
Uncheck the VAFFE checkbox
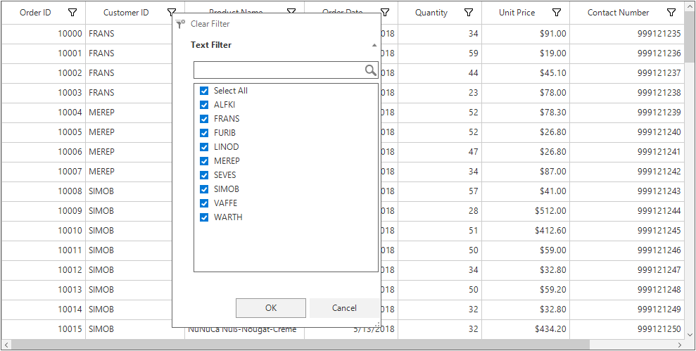tap(204, 203)
